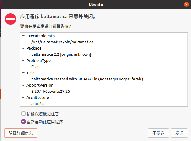This screenshot has width=191, height=141.
Task: Select the Title row label
Action: (30, 73)
